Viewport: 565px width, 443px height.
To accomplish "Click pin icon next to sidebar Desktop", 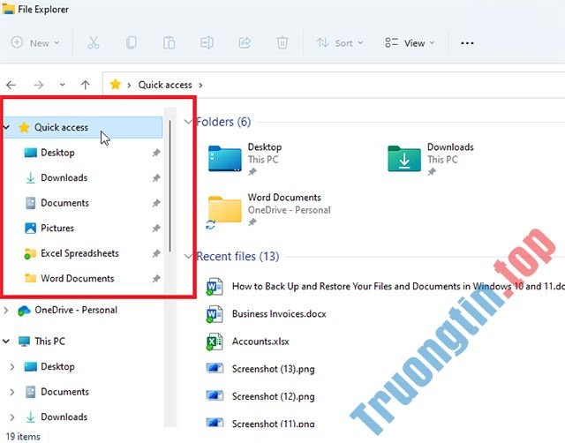I will [x=156, y=153].
